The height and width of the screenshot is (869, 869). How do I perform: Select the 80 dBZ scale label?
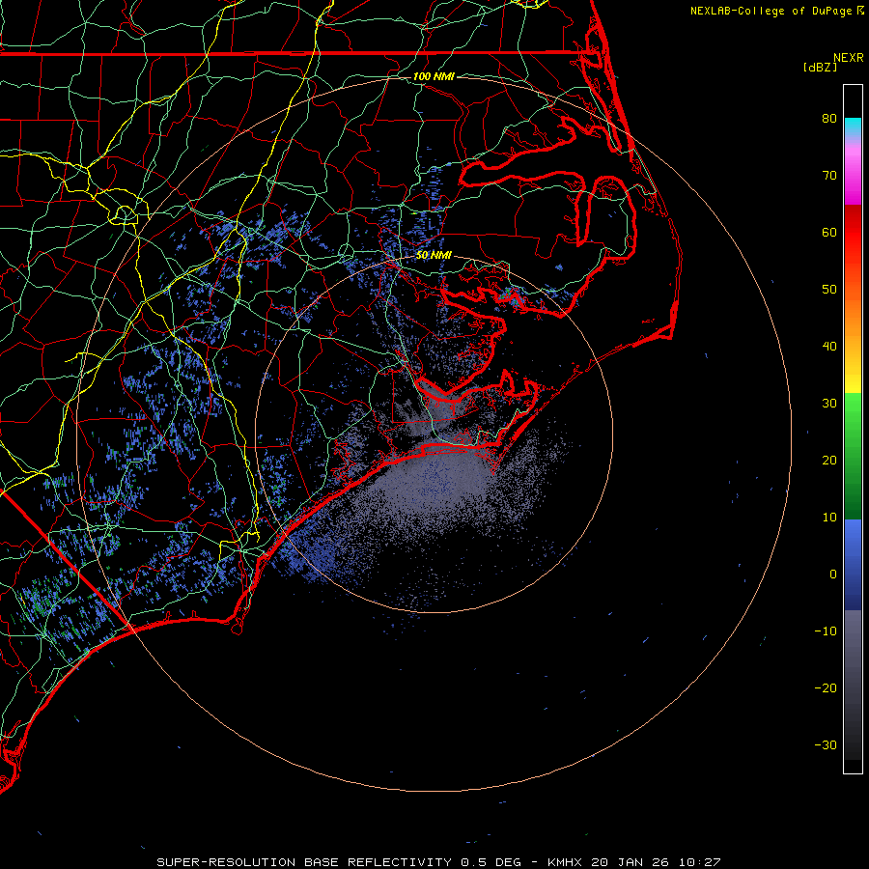(x=829, y=119)
